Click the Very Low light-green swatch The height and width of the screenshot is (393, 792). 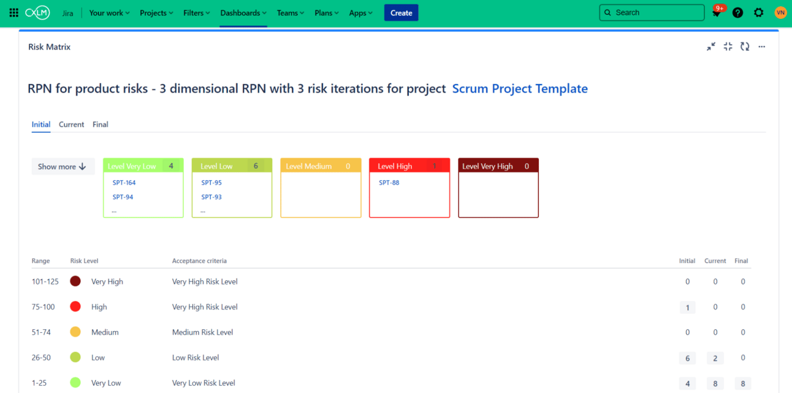[x=75, y=383]
